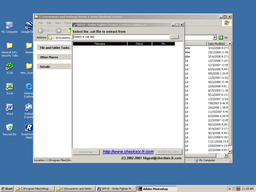Click the McAfee tray icon
This screenshot has height=192, width=256.
pyautogui.click(x=238, y=189)
